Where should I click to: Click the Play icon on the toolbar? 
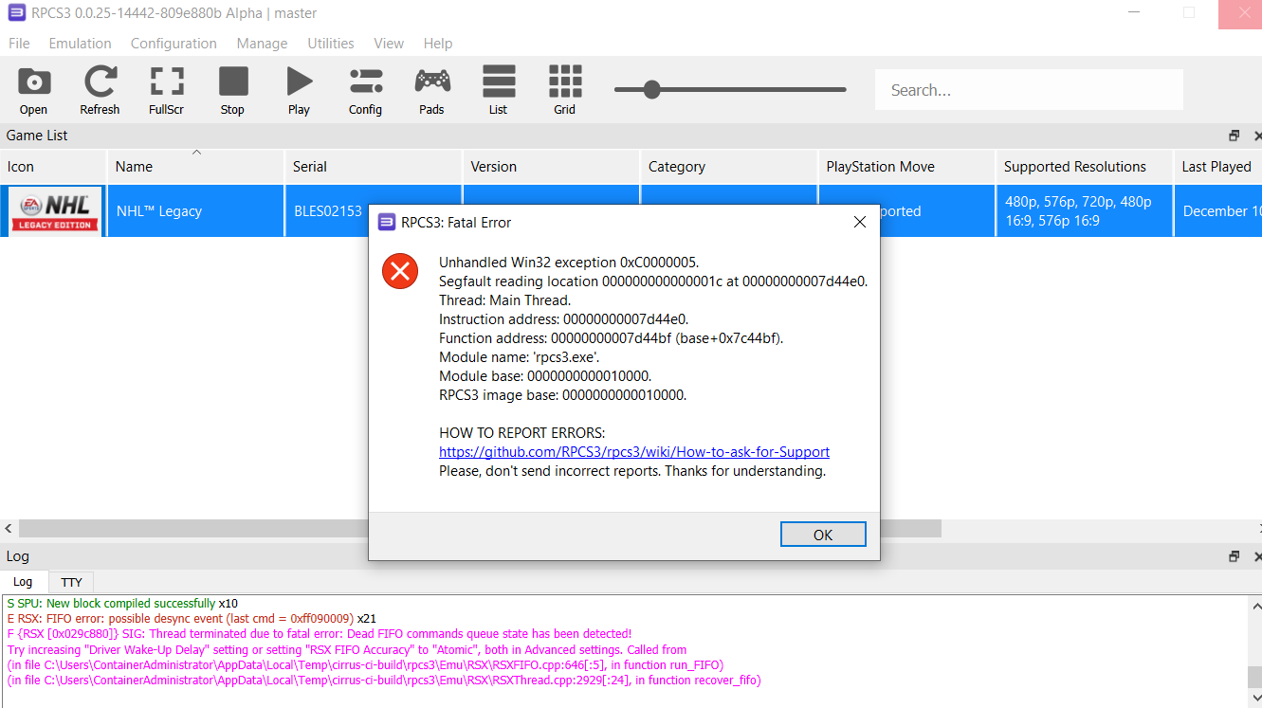coord(299,90)
